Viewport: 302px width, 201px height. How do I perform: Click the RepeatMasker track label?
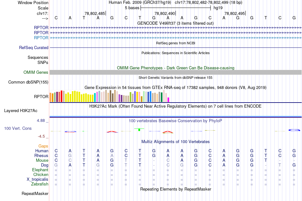click(35, 194)
